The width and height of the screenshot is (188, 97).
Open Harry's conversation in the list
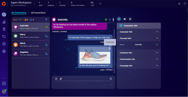31,36
